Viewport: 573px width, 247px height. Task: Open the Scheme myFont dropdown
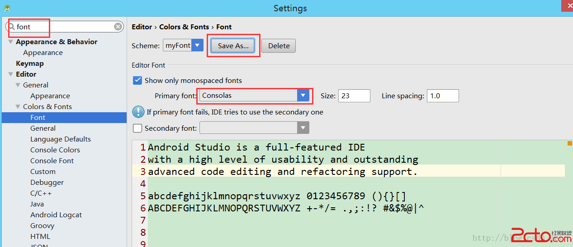click(197, 45)
